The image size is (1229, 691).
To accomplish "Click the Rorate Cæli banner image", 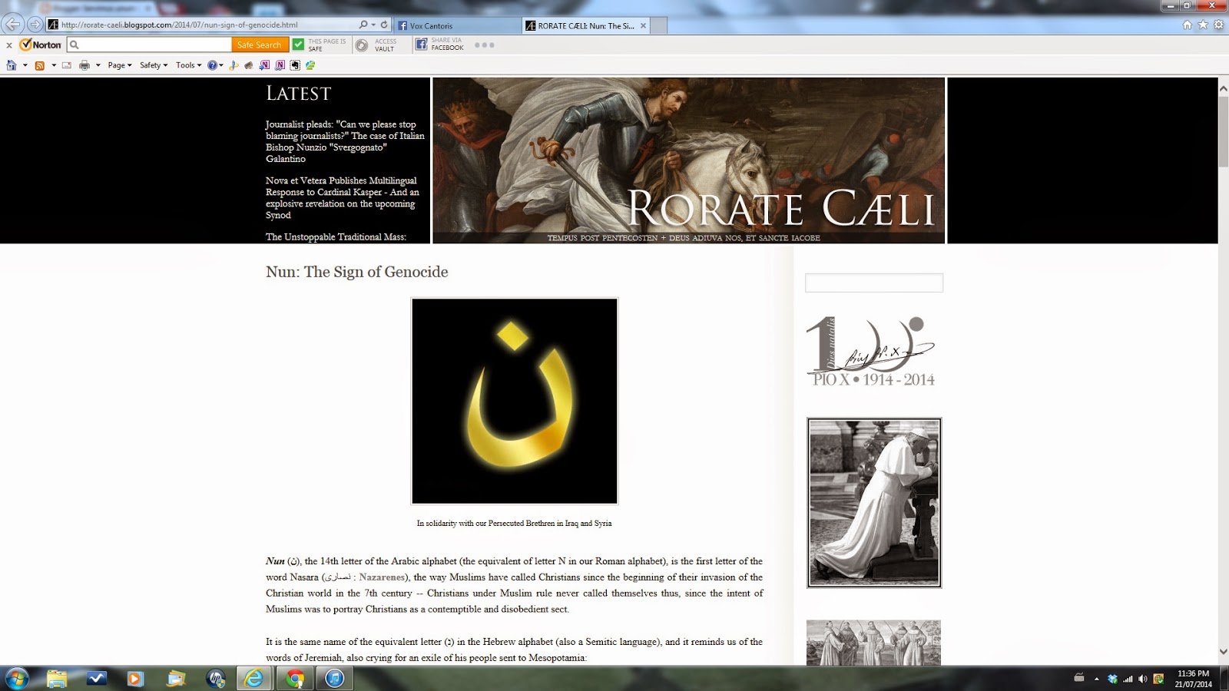I will coord(688,160).
